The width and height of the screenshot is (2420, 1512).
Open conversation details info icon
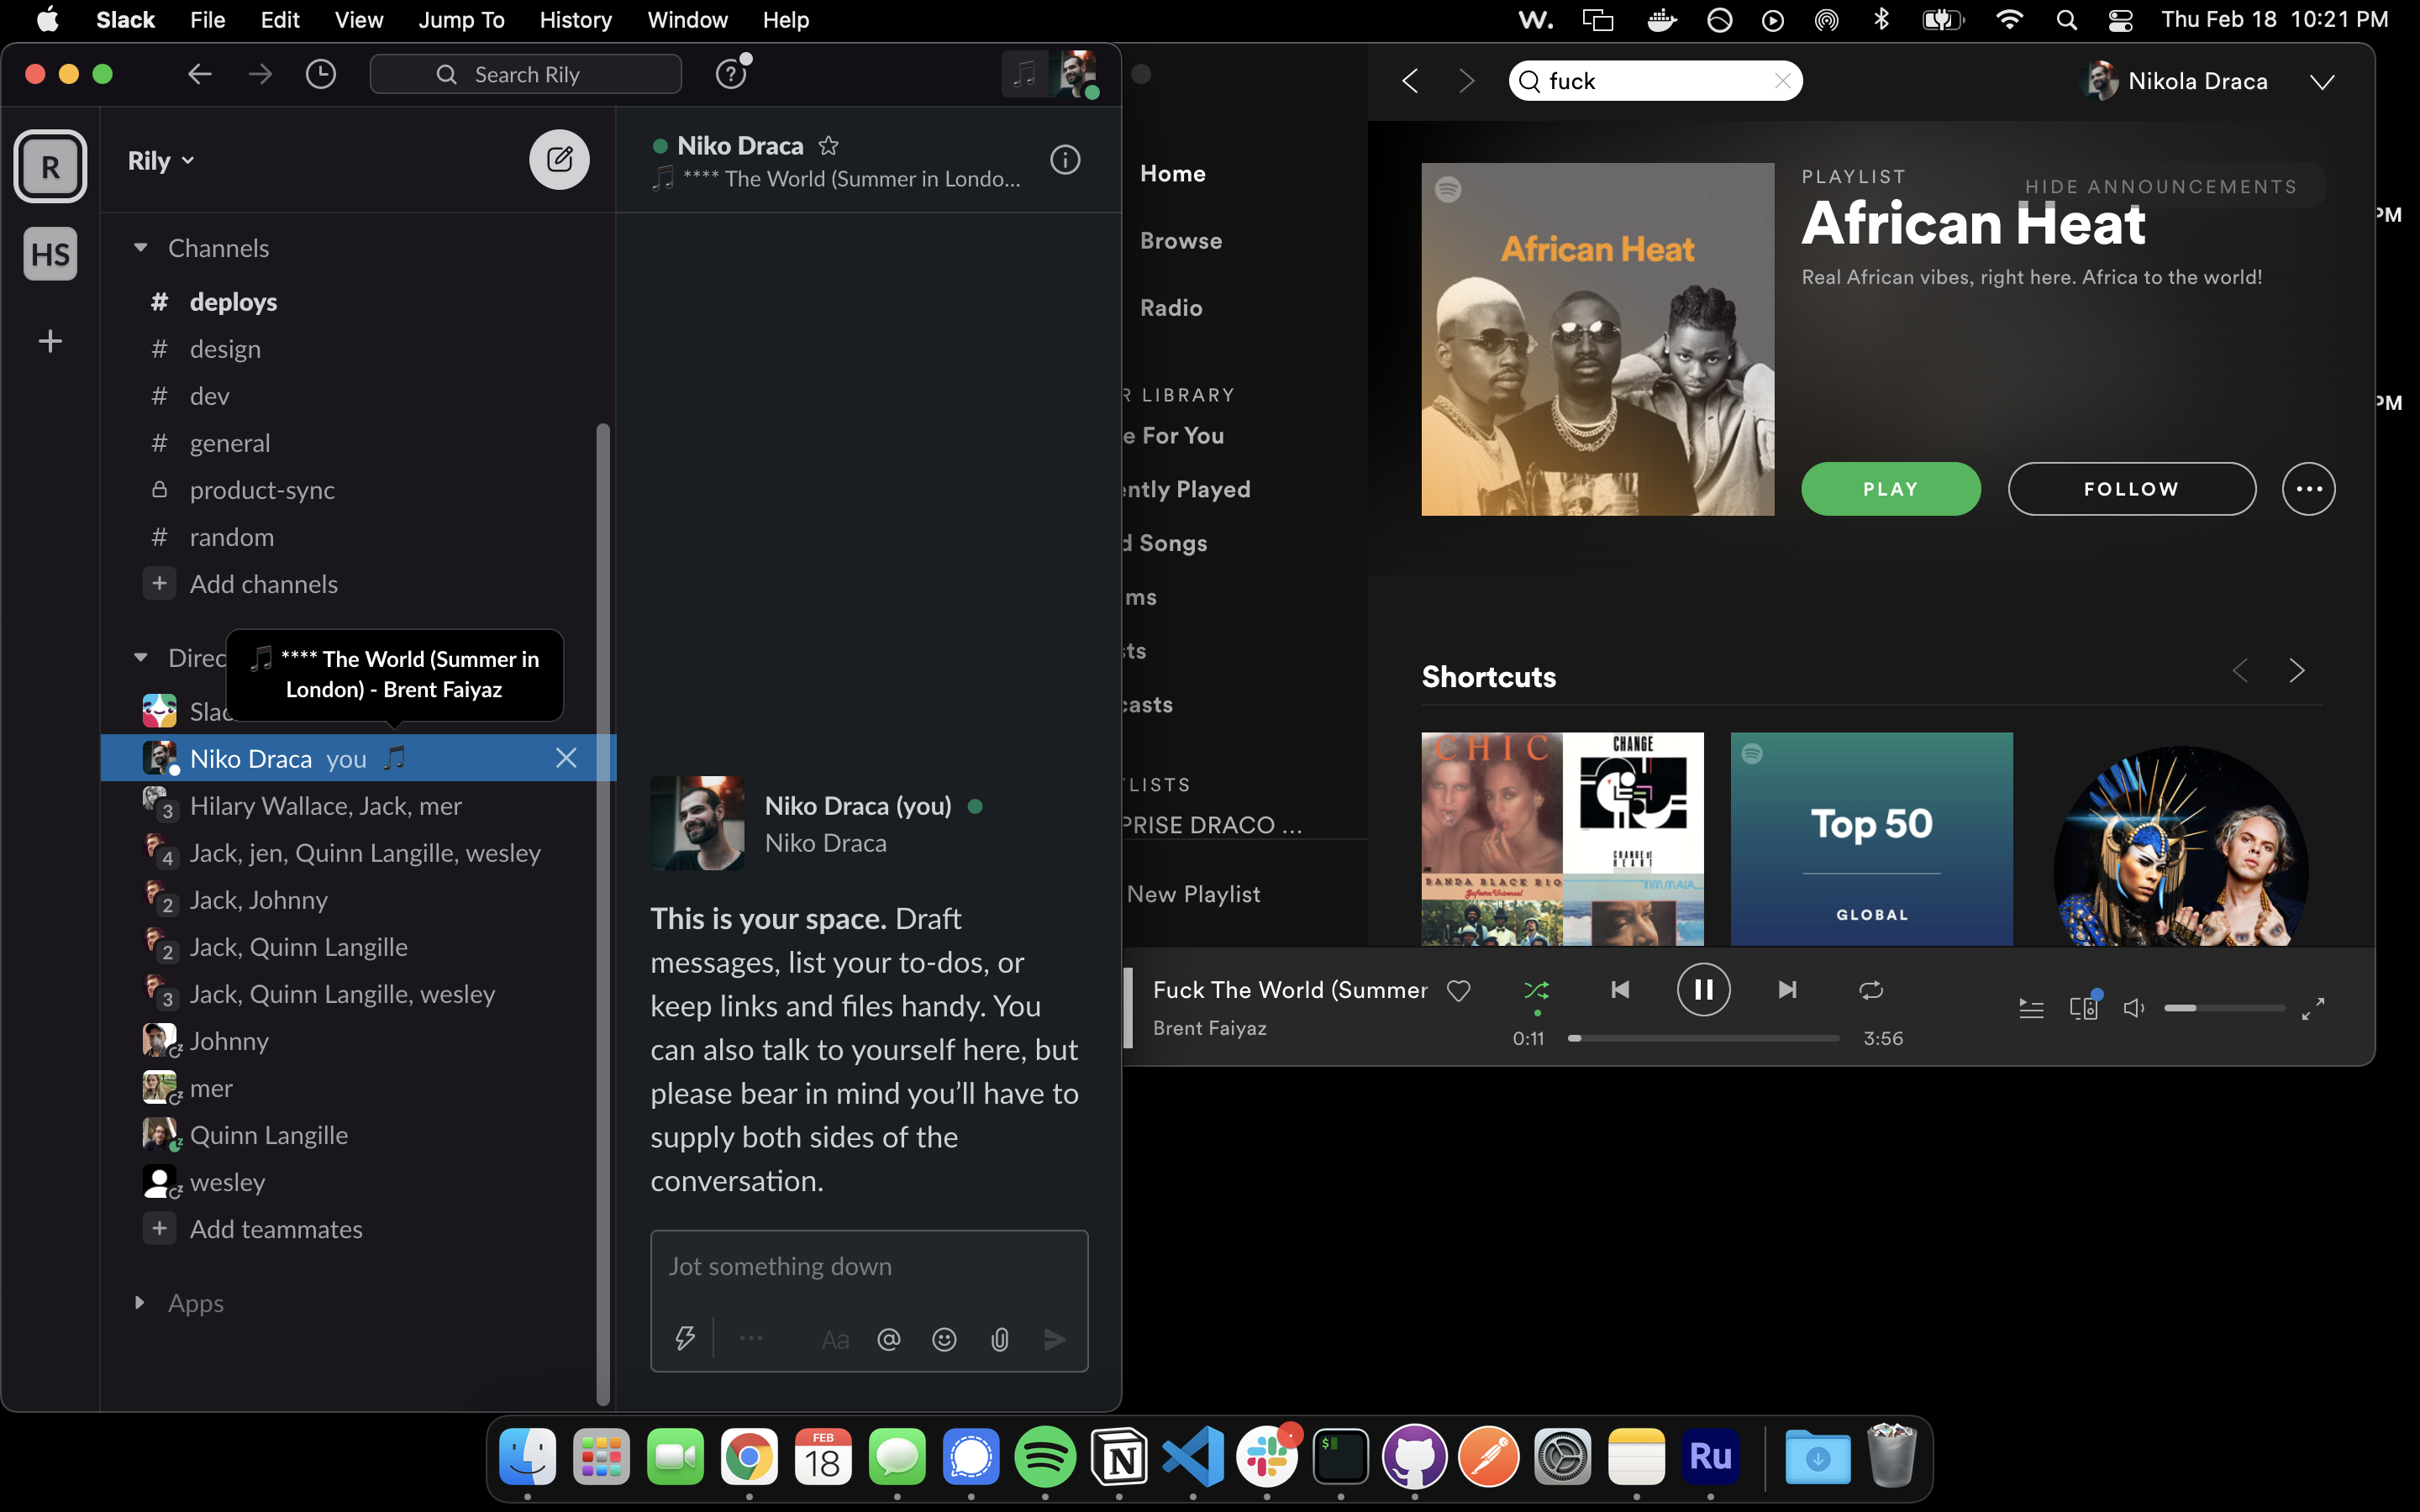click(x=1065, y=160)
